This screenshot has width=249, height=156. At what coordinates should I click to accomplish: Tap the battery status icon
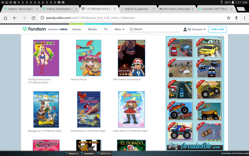point(233,2)
